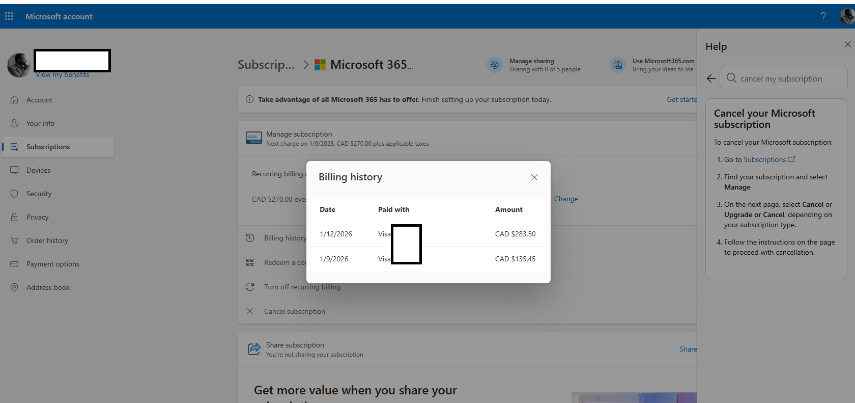This screenshot has width=855, height=403.
Task: Click the Account home icon
Action: [14, 100]
